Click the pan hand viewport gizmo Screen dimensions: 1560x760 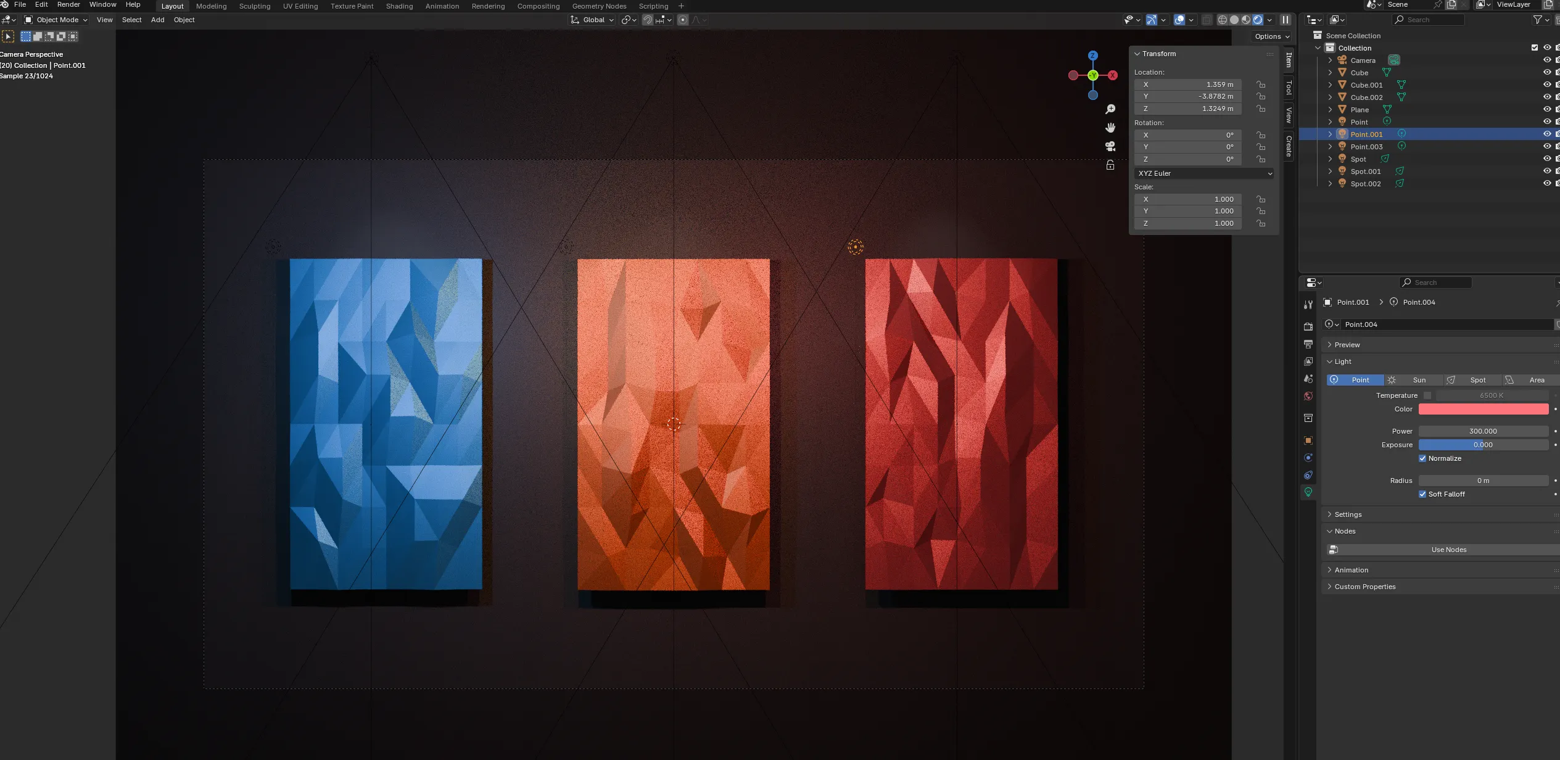tap(1110, 128)
